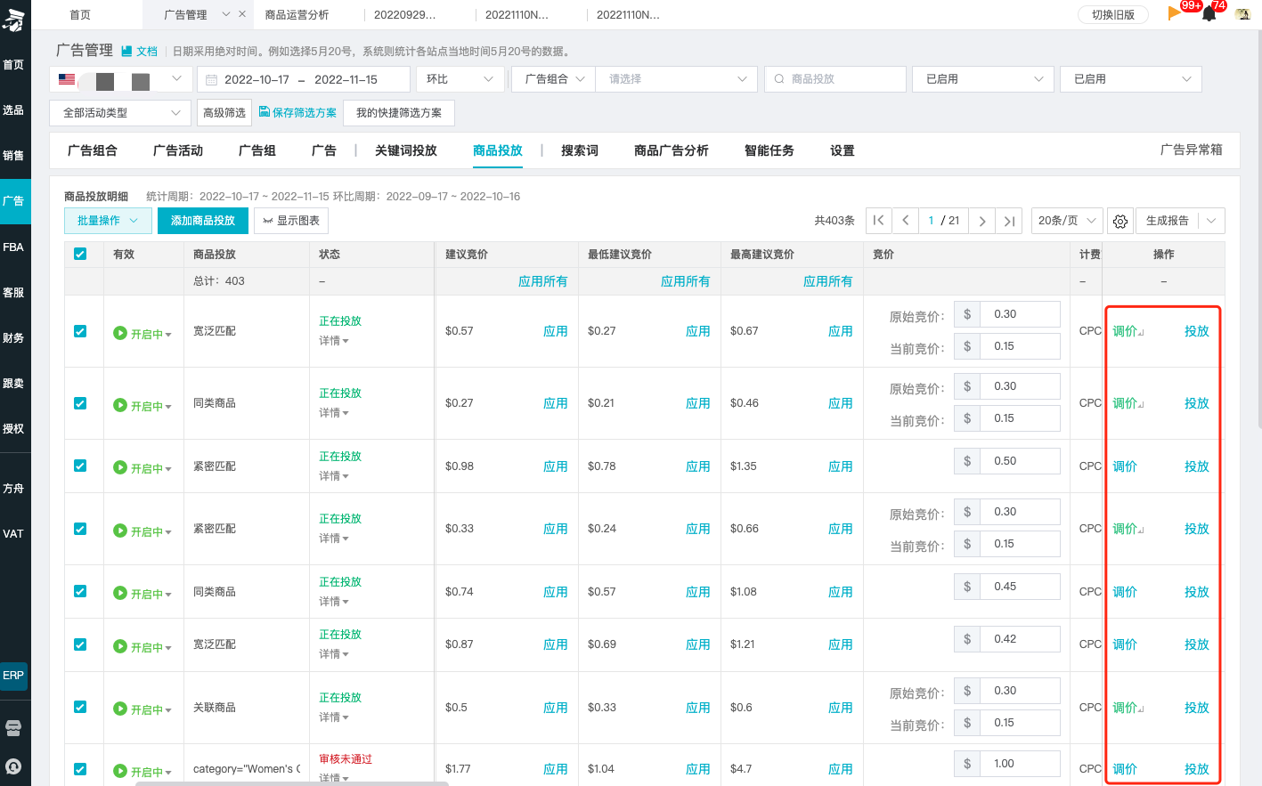1262x786 pixels.
Task: Click the 保存筛选方案 save icon
Action: (265, 112)
